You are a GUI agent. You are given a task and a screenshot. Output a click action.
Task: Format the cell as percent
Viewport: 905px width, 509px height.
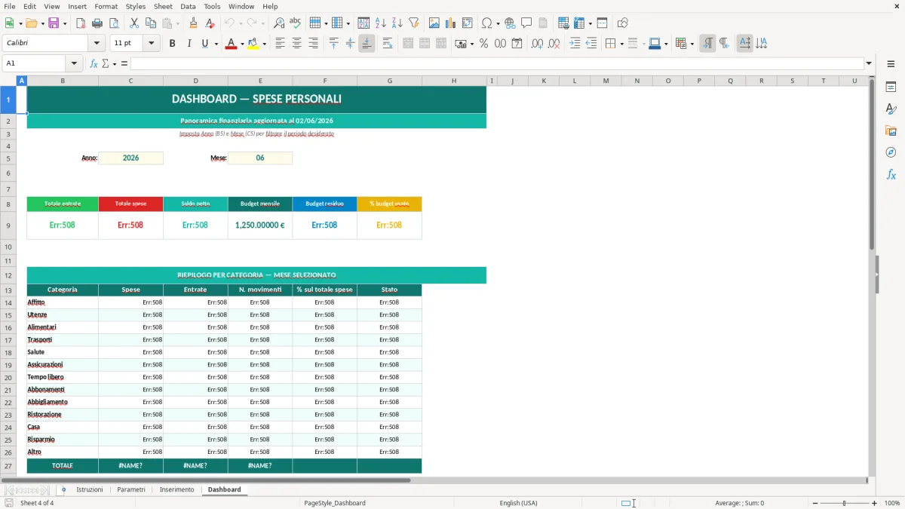point(484,44)
